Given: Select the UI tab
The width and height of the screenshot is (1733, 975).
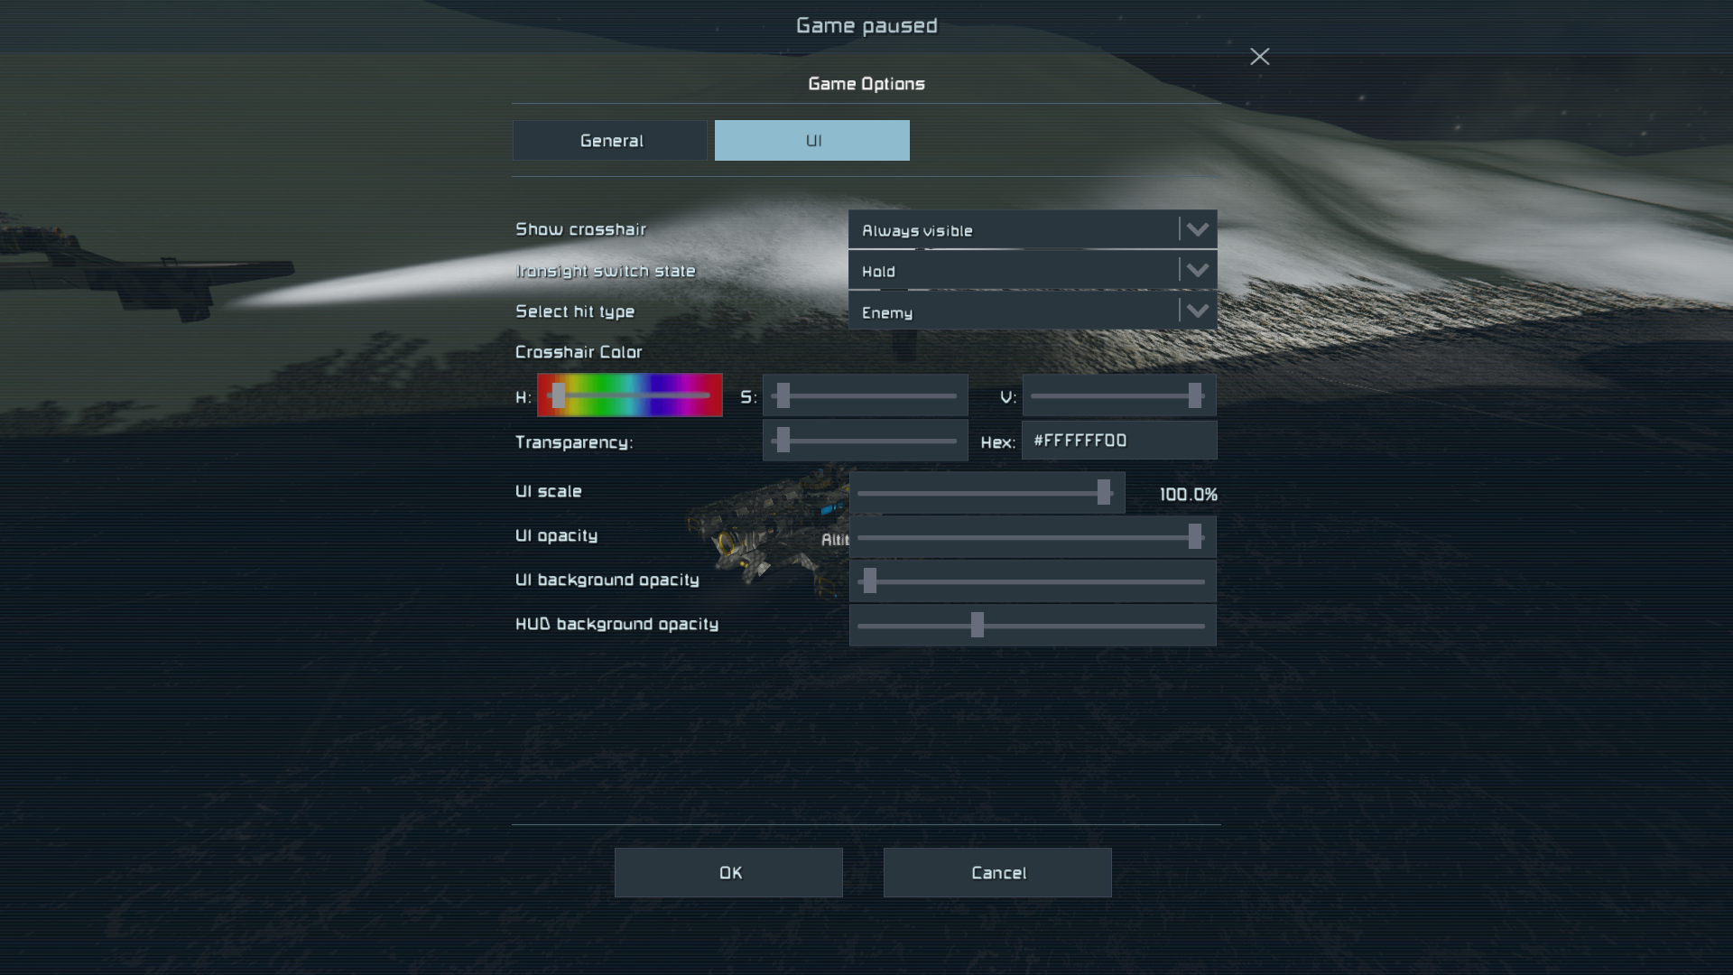Looking at the screenshot, I should click(812, 141).
